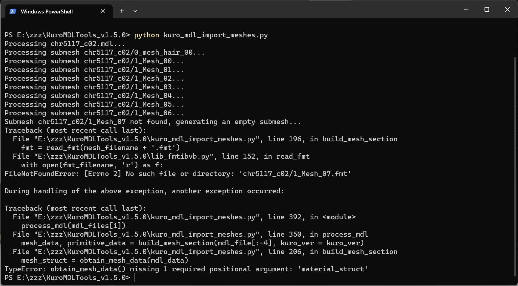Viewport: 518px width, 286px height.
Task: Click the yellow "python" command word
Action: pos(146,35)
